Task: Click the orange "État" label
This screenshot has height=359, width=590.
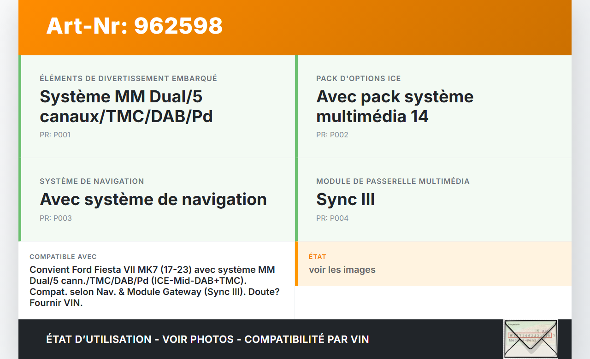Action: click(x=318, y=257)
